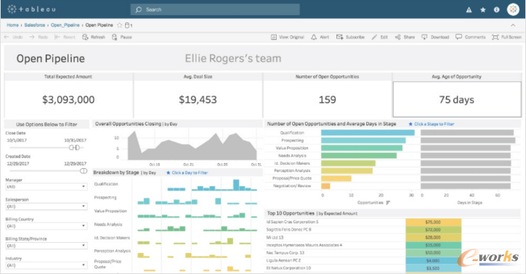Screen dimensions: 526x274
Task: Open user profile avatar
Action: 513,9
